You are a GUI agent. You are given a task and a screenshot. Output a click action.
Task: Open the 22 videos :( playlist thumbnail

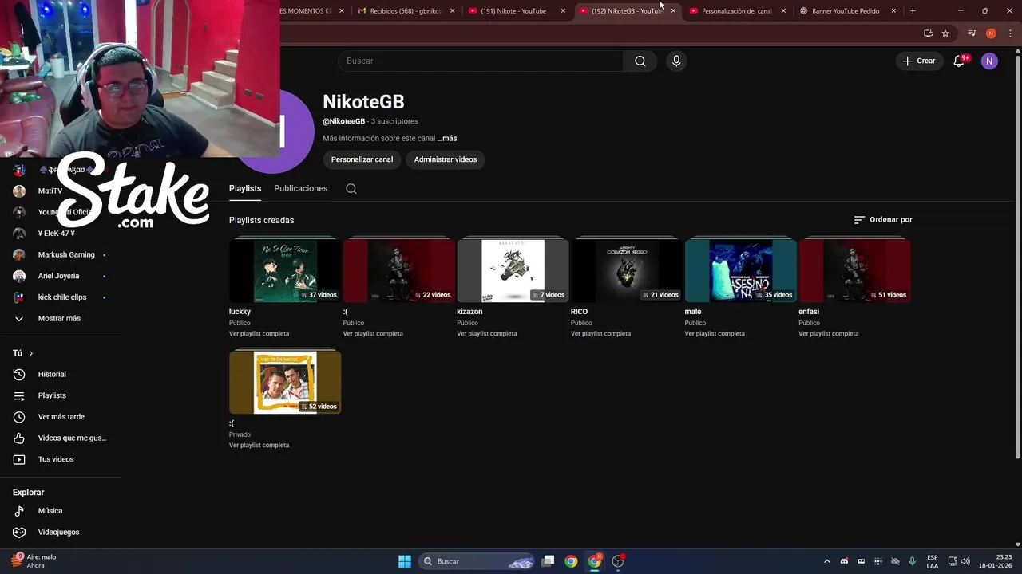399,271
